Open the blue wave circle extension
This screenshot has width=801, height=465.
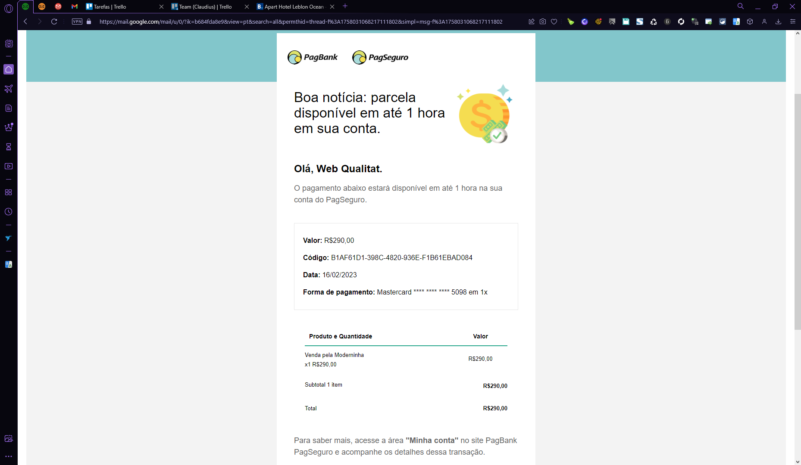click(723, 22)
